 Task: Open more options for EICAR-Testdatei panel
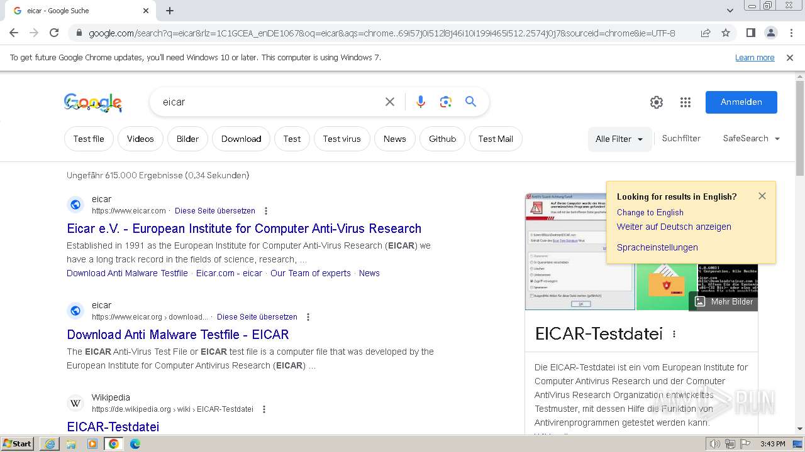pos(674,334)
